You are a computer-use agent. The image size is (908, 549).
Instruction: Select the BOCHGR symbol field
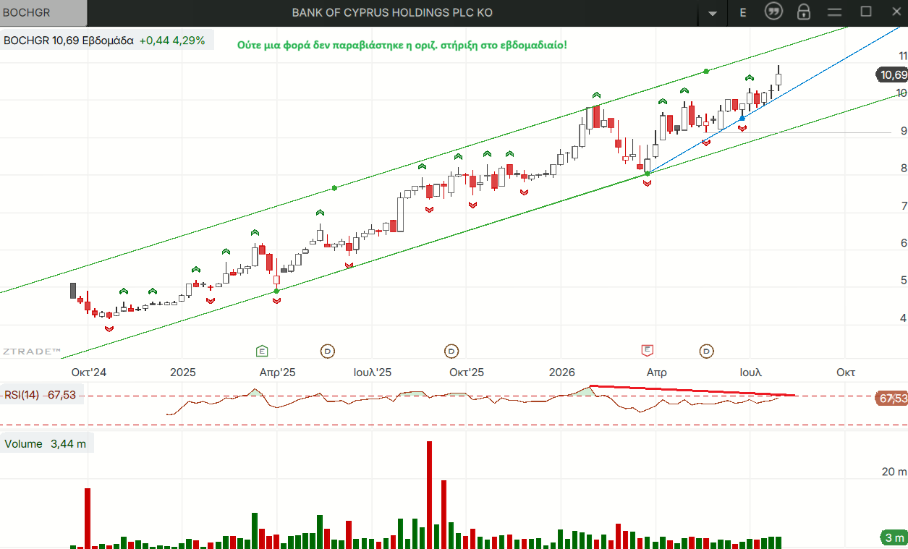[x=43, y=13]
